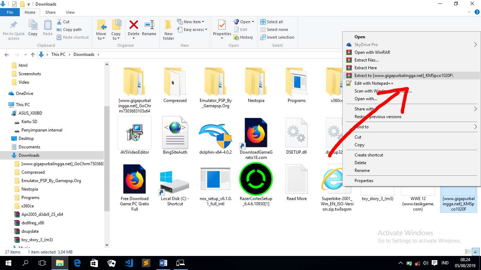Click Paste shortcut in ribbon
This screenshot has width=481, height=270.
coord(73,37)
